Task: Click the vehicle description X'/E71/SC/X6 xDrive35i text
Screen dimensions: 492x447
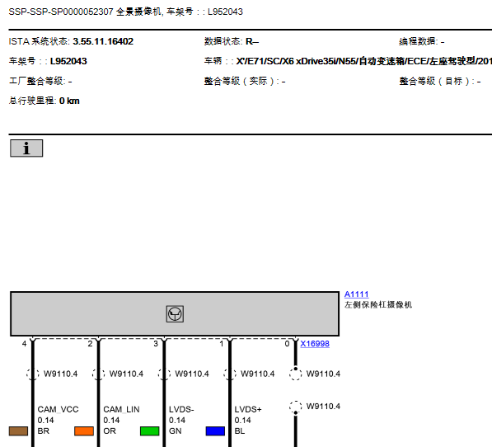Action: [364, 61]
